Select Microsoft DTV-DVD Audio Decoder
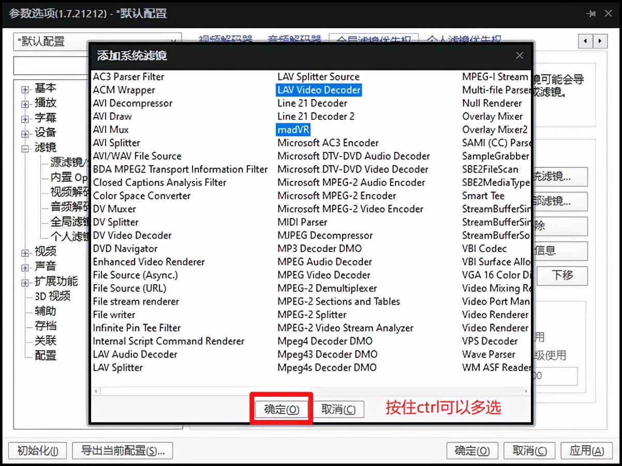 (354, 156)
